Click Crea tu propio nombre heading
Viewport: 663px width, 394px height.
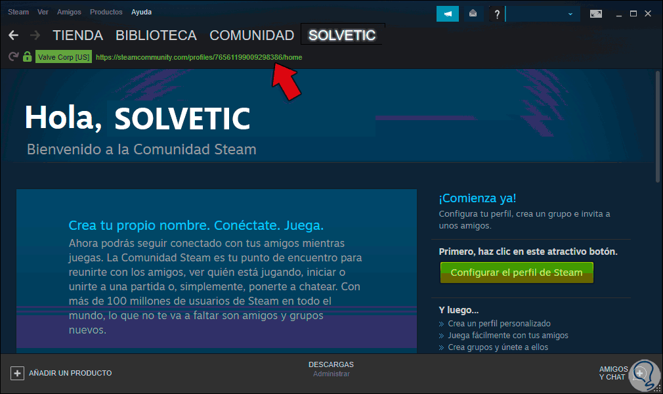tap(196, 225)
